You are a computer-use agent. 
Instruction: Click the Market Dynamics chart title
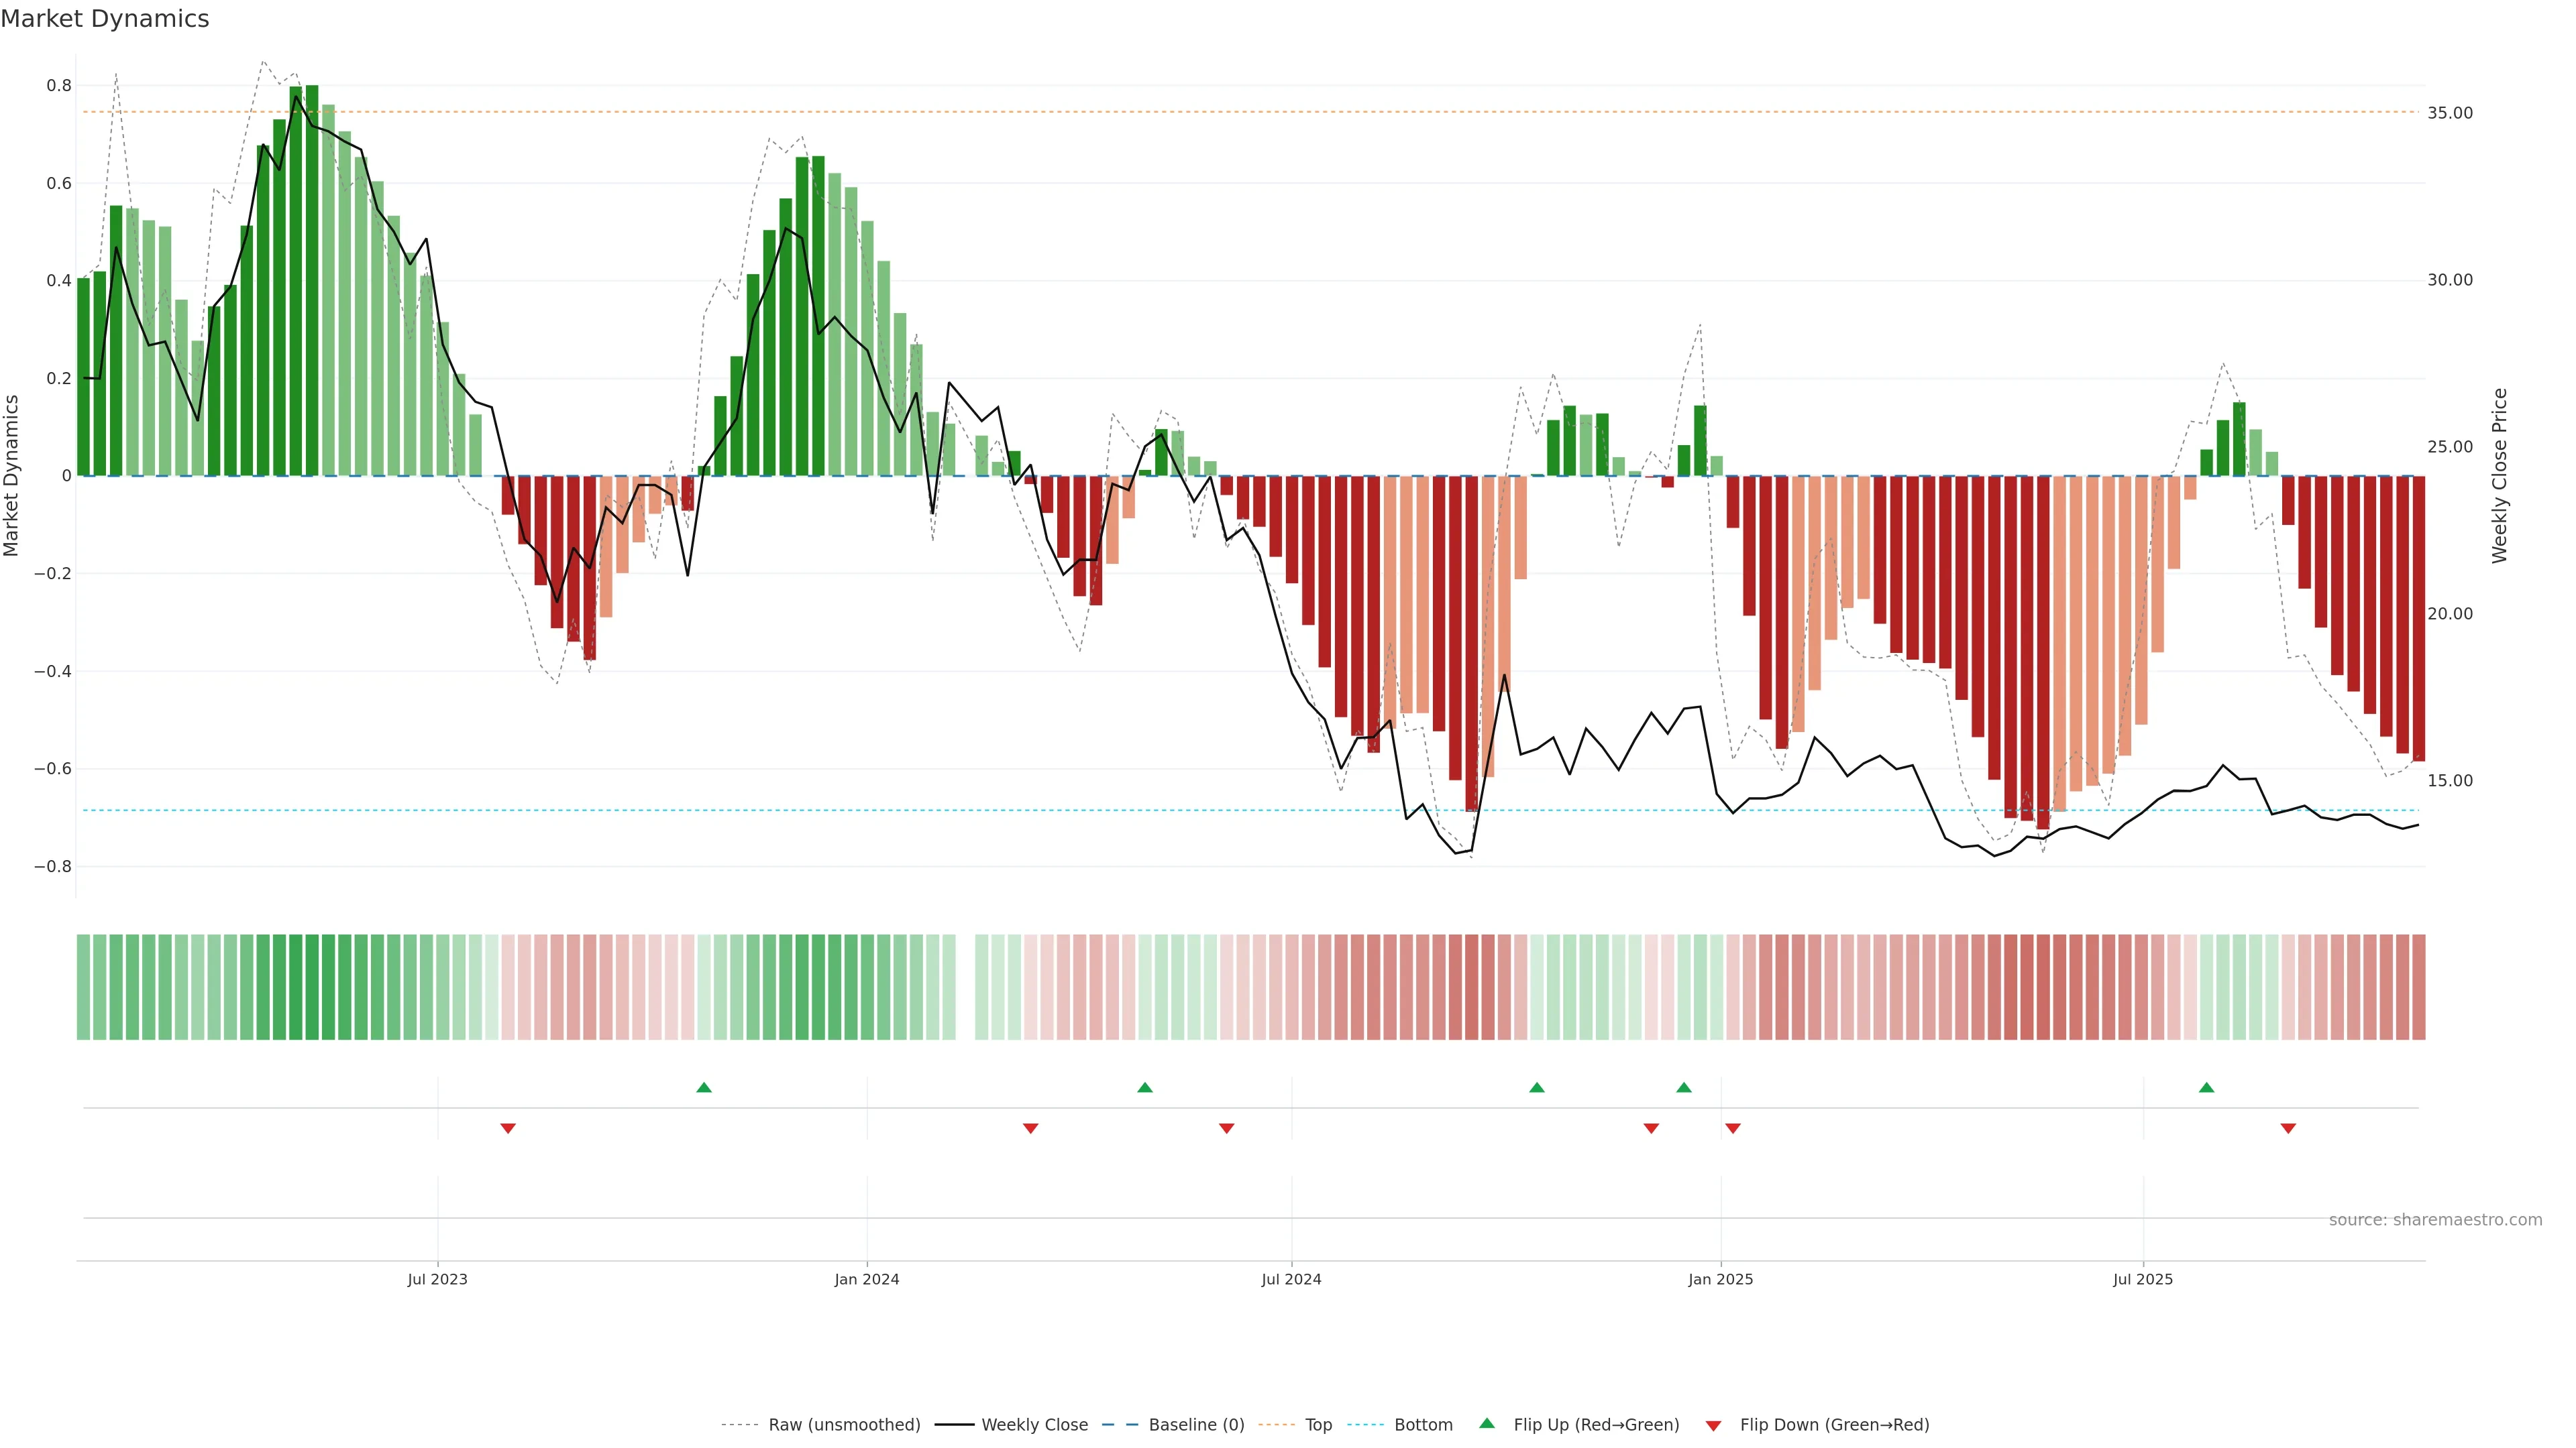pyautogui.click(x=105, y=19)
